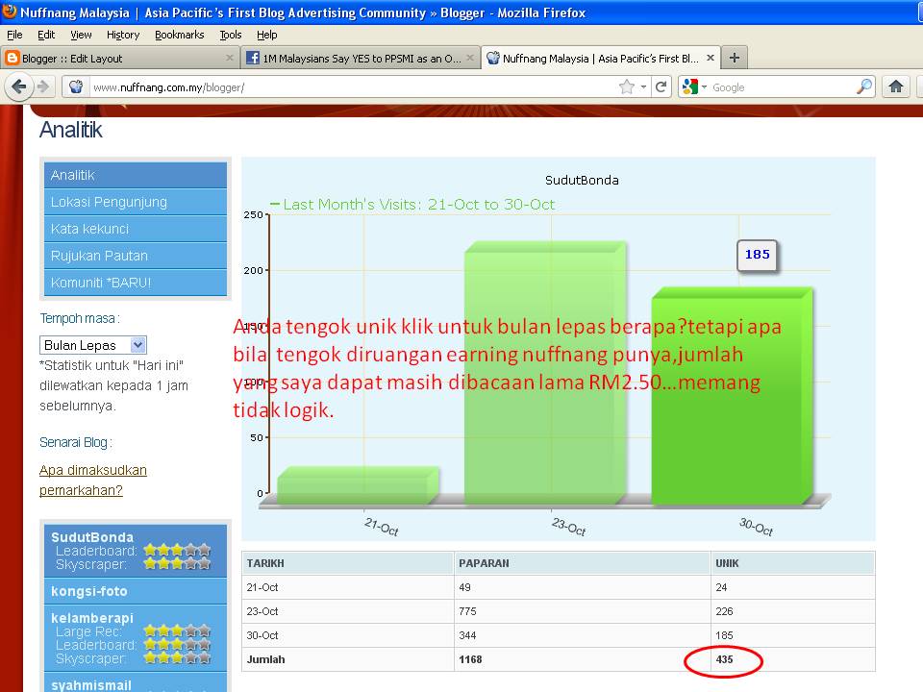Viewport: 923px width, 692px height.
Task: Close the 1M Malaysians Facebook tab
Action: point(470,58)
